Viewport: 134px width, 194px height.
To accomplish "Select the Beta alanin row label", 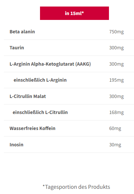I will (22, 32).
